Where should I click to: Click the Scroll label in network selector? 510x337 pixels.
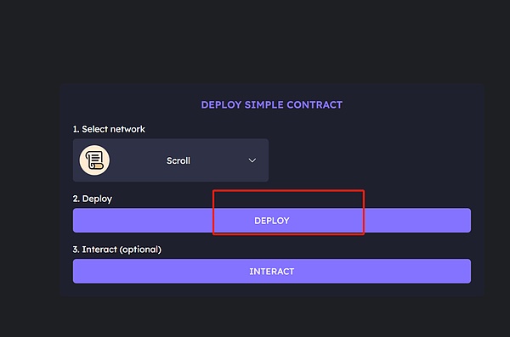pos(178,160)
